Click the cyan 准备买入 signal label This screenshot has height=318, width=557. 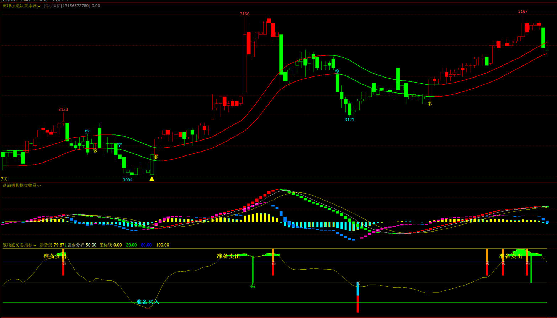[x=148, y=302]
